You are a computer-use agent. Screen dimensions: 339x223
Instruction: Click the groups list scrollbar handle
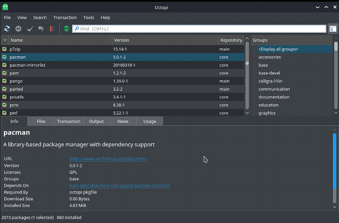pos(336,46)
